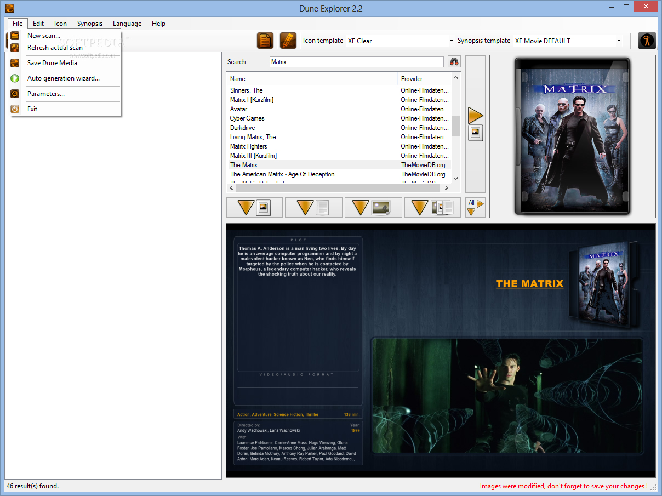Open the Synopsis menu
The width and height of the screenshot is (662, 496).
tap(90, 24)
